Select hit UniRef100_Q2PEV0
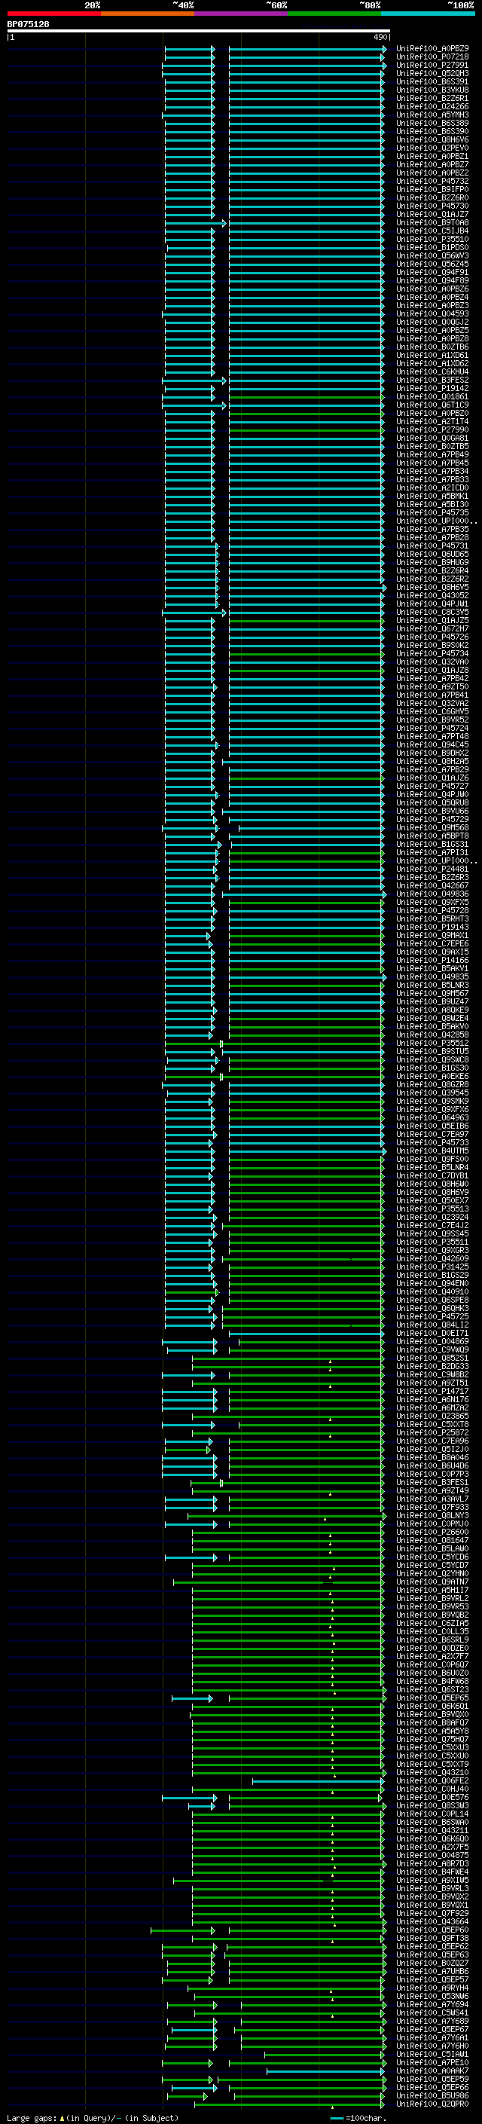482x2124 pixels. pos(432,148)
